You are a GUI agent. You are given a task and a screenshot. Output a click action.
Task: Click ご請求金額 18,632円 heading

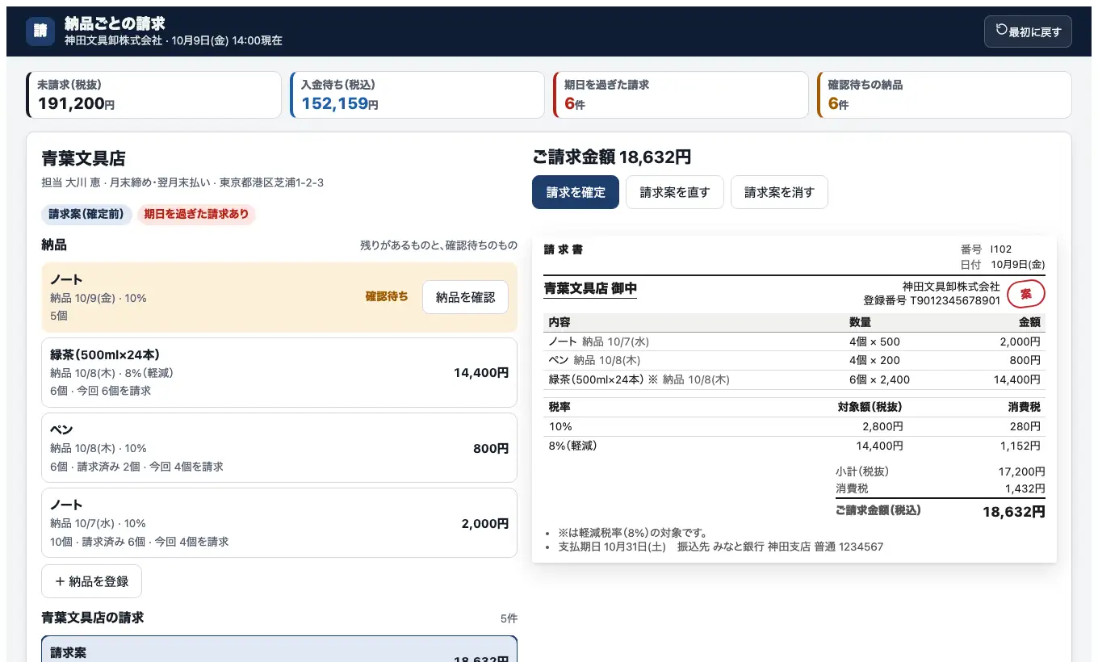pyautogui.click(x=611, y=157)
